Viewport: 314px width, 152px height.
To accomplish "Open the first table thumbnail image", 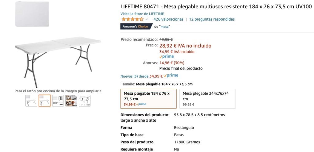I will (31, 101).
